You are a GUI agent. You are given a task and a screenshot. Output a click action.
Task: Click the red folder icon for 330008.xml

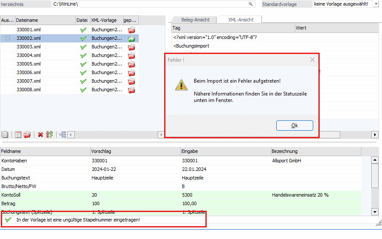(131, 90)
